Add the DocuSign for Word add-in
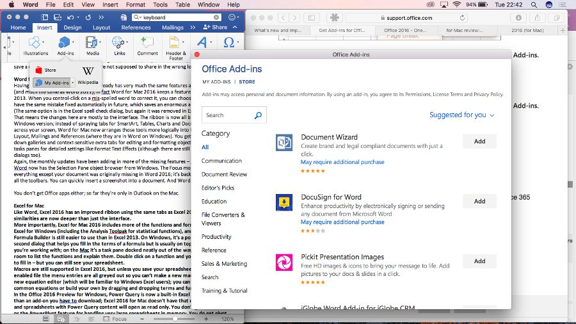This screenshot has height=324, width=576. [479, 201]
